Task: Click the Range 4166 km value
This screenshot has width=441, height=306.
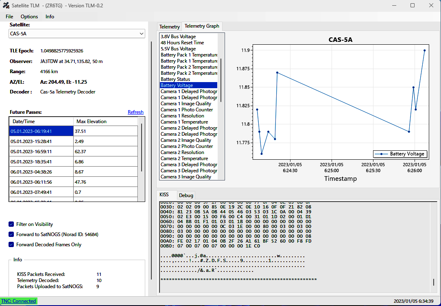Action: [x=49, y=72]
